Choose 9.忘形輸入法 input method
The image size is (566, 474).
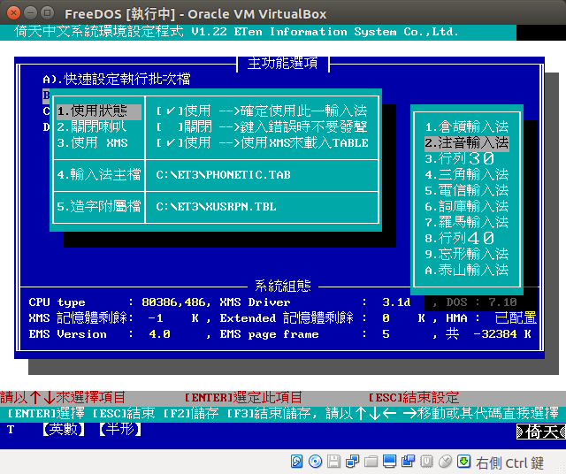(x=467, y=254)
